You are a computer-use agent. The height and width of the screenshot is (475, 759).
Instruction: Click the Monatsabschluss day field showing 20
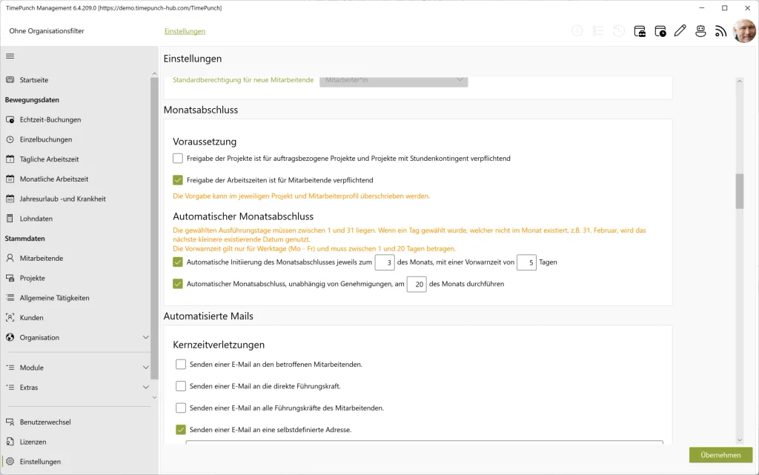click(417, 285)
